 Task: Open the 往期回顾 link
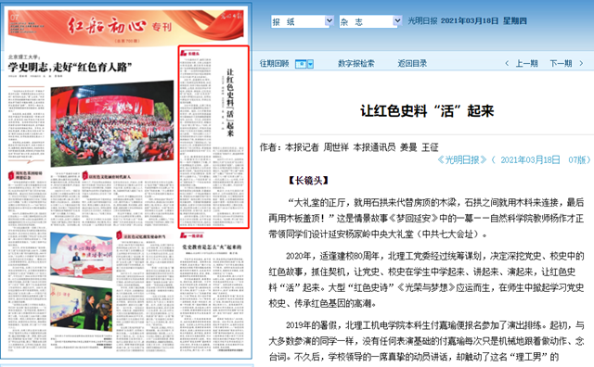[274, 64]
